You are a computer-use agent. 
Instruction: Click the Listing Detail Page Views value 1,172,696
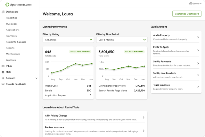(140, 86)
